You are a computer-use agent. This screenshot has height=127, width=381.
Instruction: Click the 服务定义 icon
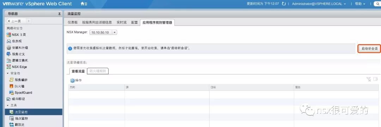pos(9,54)
